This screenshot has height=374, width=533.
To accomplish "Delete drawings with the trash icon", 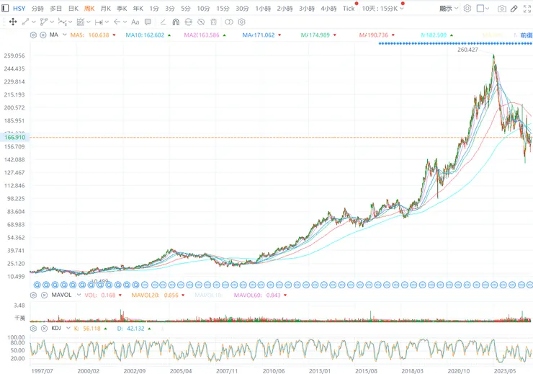I will pyautogui.click(x=213, y=22).
